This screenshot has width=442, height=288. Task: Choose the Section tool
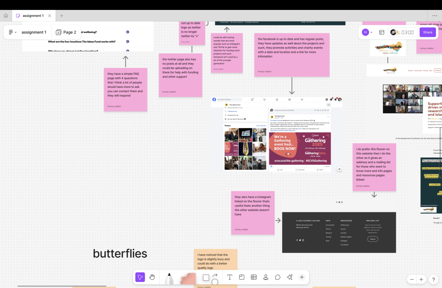coord(242,277)
